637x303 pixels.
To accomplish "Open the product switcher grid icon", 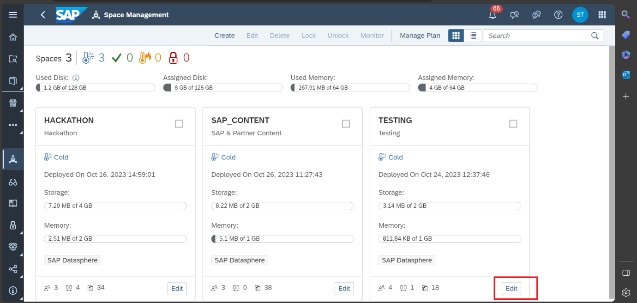I will [x=602, y=15].
